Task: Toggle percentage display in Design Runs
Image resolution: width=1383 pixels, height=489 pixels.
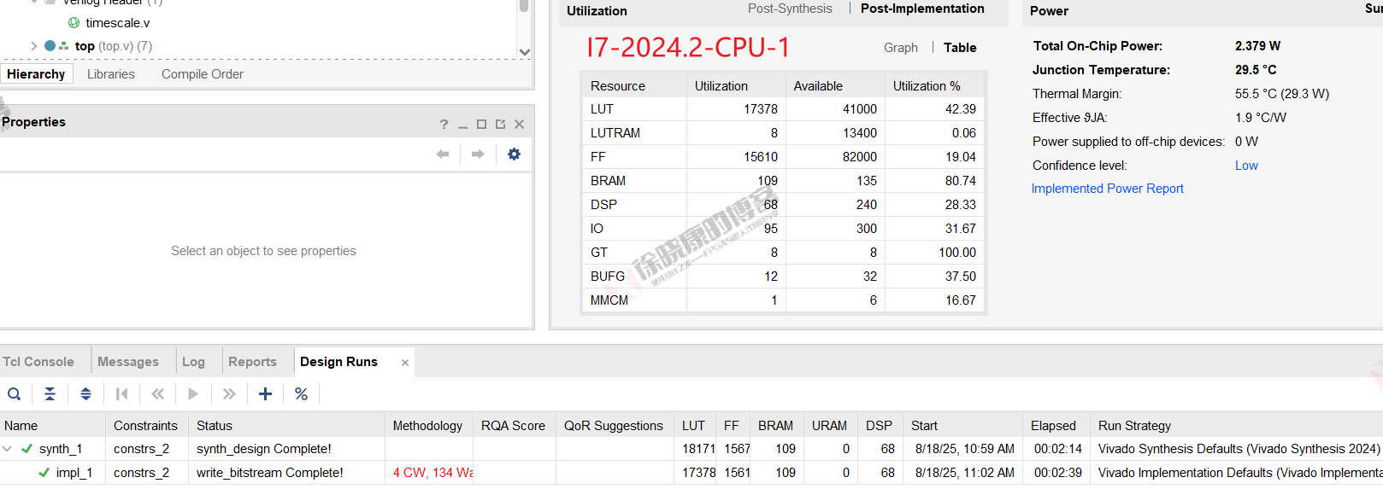Action: (301, 394)
